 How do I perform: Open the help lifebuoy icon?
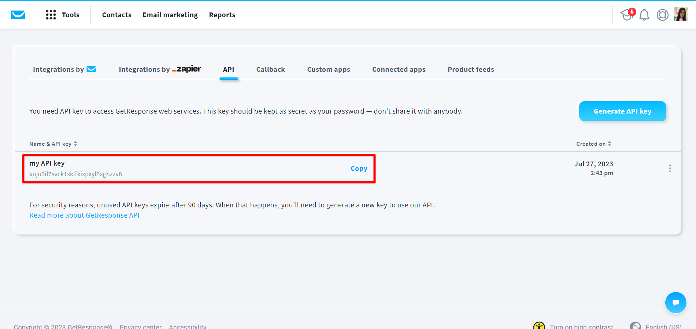pos(663,15)
